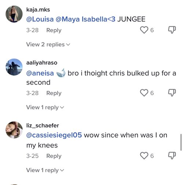Reply to liz_schaefer's comment
This screenshot has width=183, height=185.
point(54,156)
